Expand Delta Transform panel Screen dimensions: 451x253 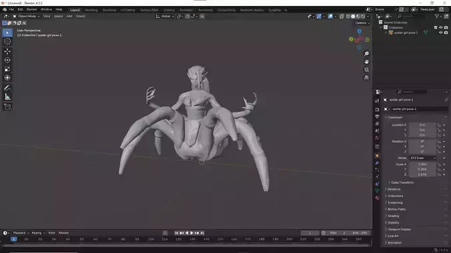[x=402, y=182]
